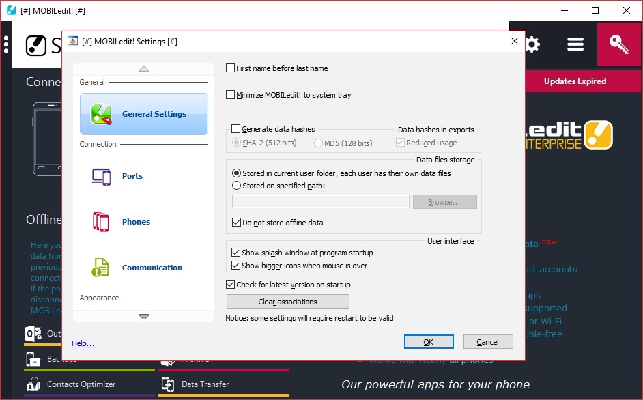Click the category list up arrow
643x400 pixels.
point(144,69)
